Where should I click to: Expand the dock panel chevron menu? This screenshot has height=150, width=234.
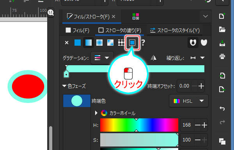(x=206, y=16)
